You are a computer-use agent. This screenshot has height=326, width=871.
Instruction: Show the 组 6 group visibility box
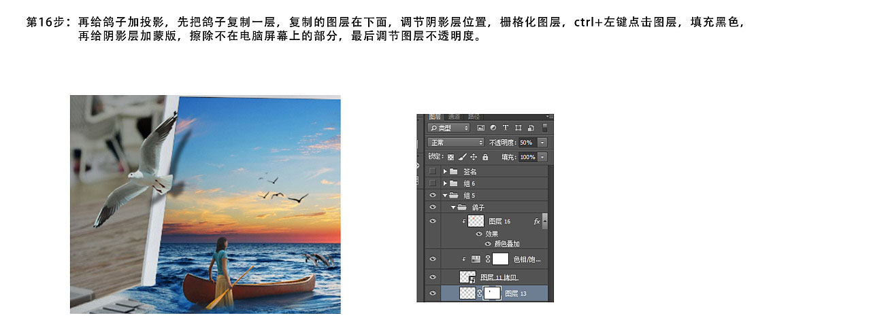click(433, 183)
